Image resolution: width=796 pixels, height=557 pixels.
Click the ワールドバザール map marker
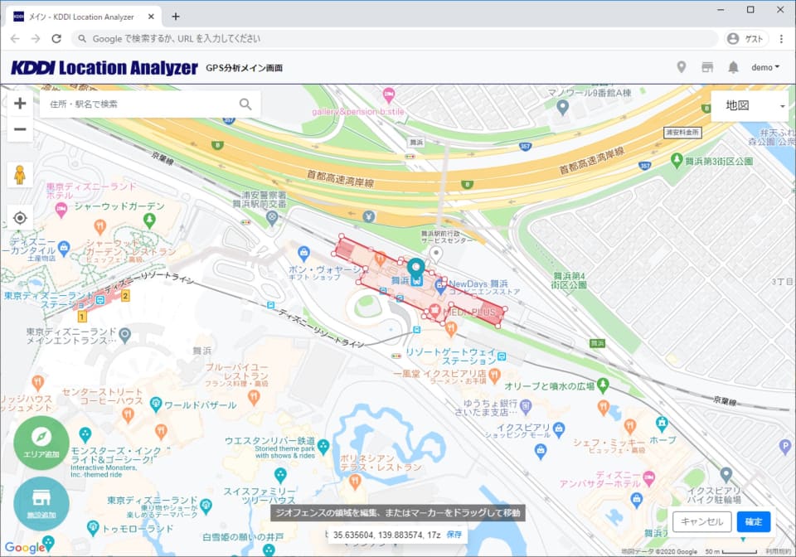[157, 404]
